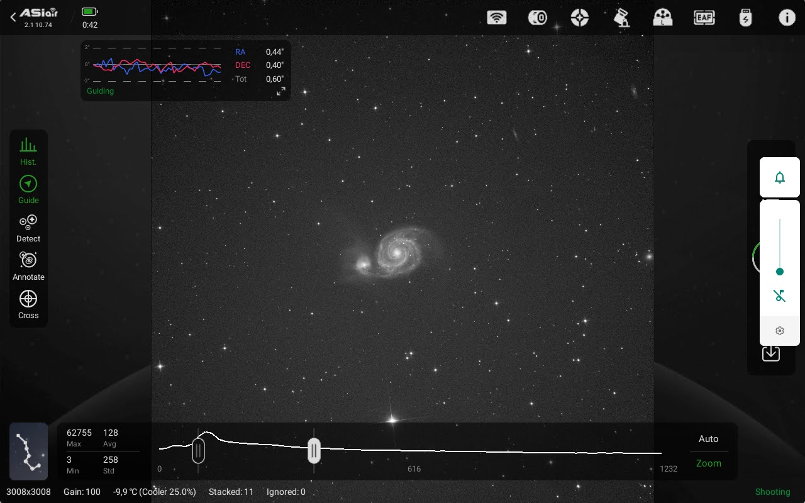
Task: Open the power hub panel
Action: pyautogui.click(x=746, y=18)
